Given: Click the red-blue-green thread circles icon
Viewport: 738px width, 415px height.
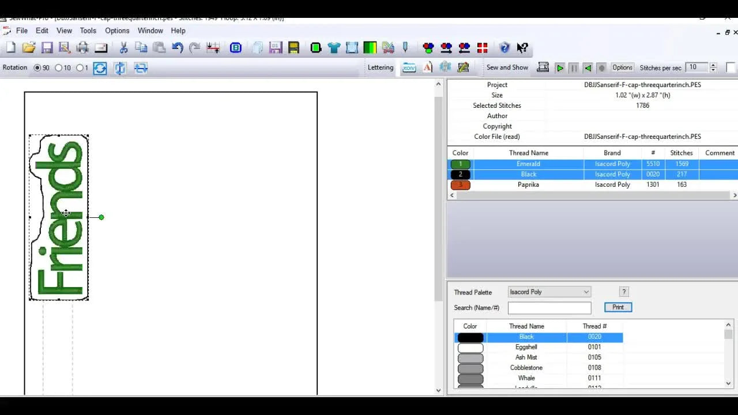Looking at the screenshot, I should pos(428,48).
